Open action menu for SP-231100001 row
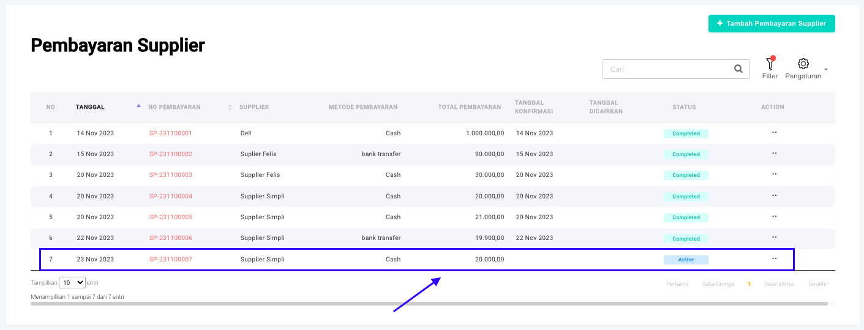The height and width of the screenshot is (330, 864). [774, 133]
